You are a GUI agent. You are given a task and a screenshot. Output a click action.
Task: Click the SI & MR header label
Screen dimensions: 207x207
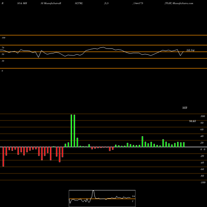pos(22,3)
